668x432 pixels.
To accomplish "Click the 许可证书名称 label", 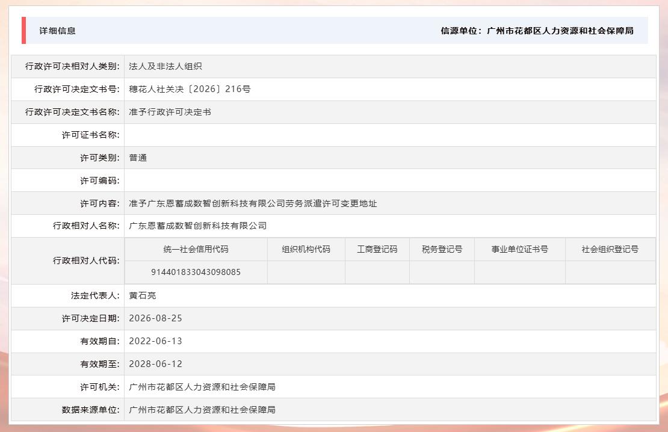I will (x=90, y=135).
